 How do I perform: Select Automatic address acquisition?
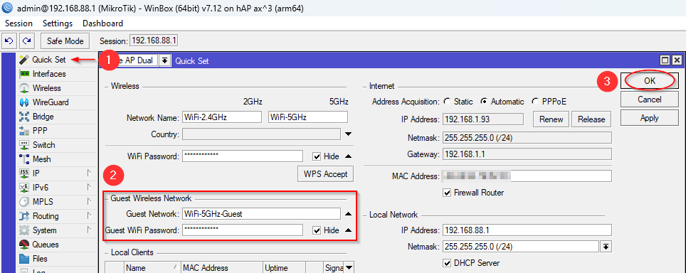[x=484, y=102]
